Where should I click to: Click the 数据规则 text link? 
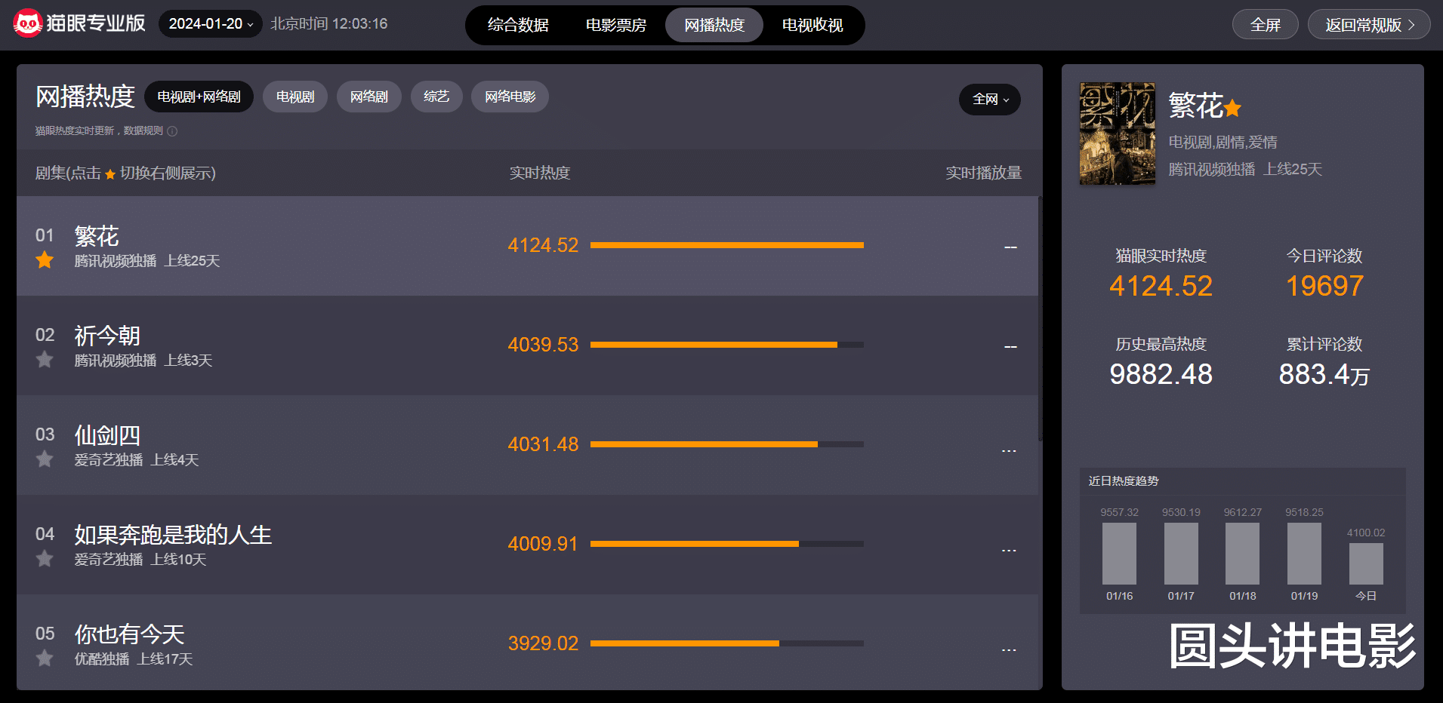point(143,131)
